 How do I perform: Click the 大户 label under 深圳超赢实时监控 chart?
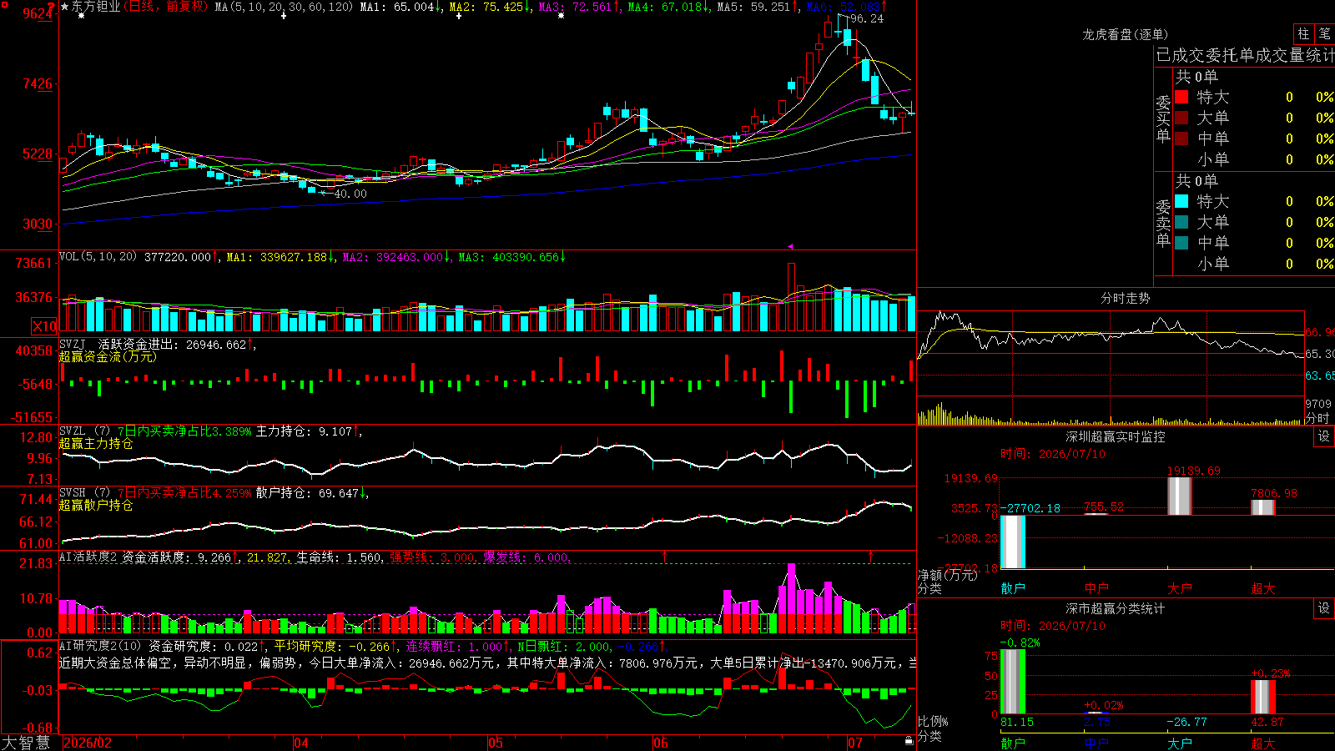(x=1180, y=588)
